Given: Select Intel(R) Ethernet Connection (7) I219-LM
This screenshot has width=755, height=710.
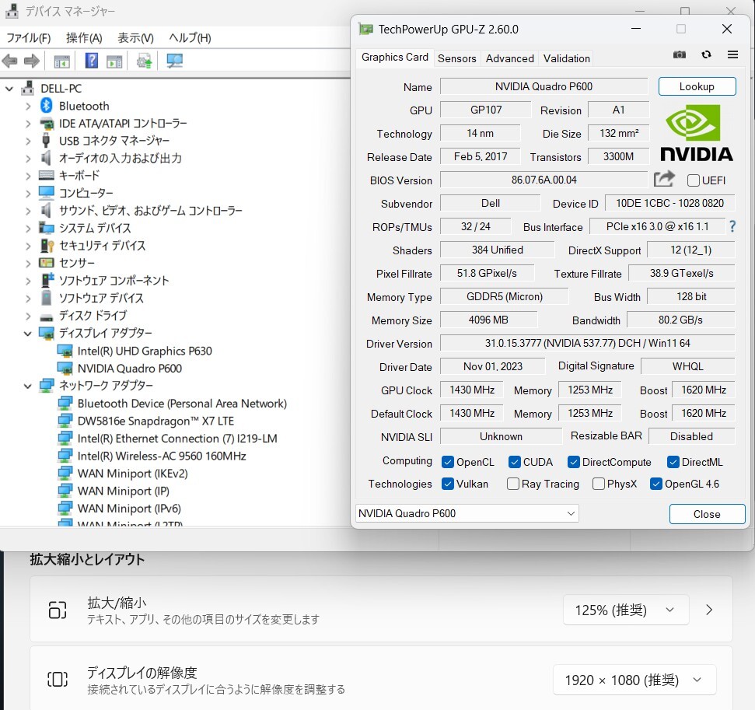Looking at the screenshot, I should (x=177, y=439).
